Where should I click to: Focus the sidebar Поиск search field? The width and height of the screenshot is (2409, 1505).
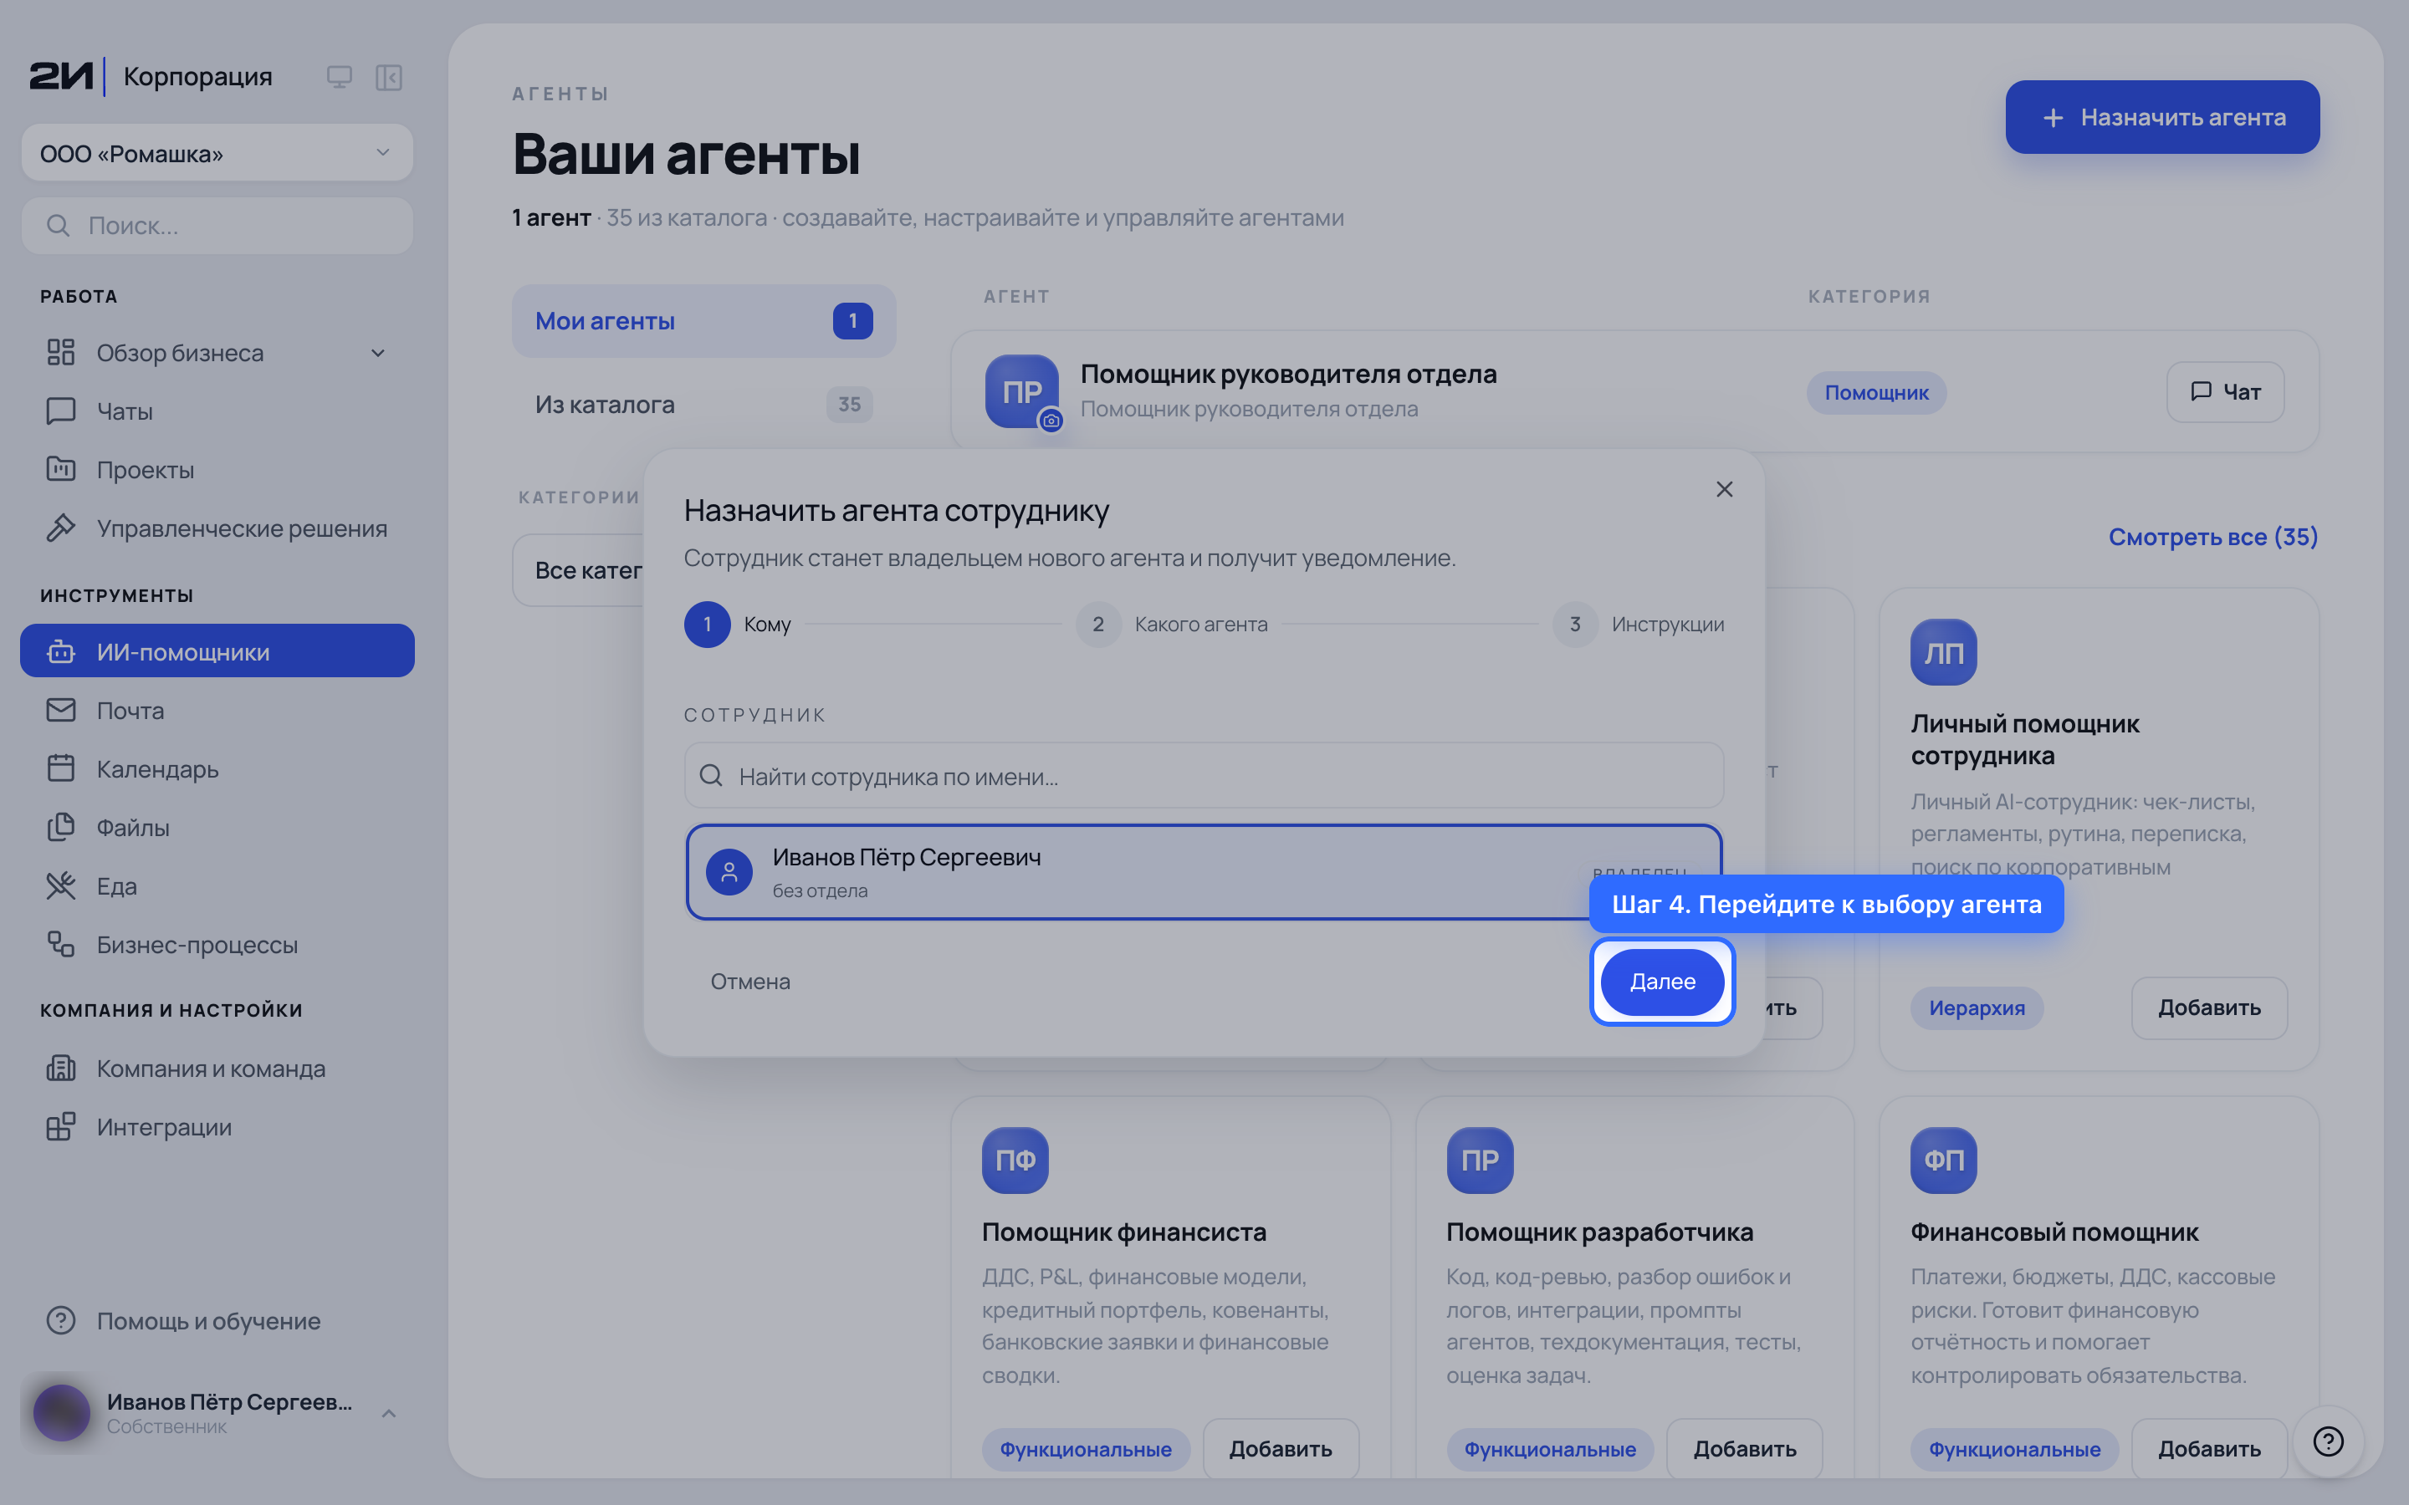[217, 226]
